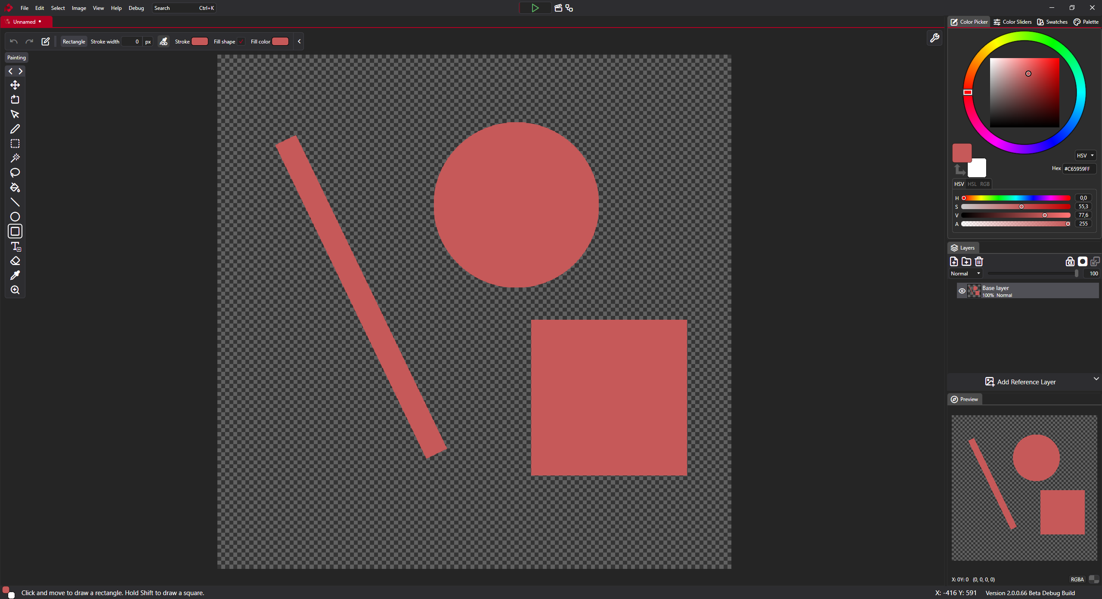Select the Color Picker eyedropper tool
The width and height of the screenshot is (1102, 599).
pos(15,275)
